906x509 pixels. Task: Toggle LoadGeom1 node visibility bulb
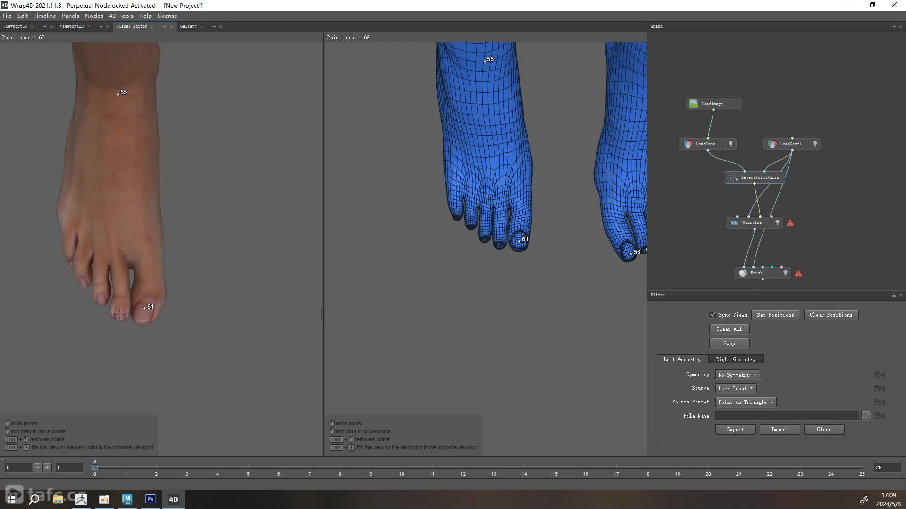point(815,144)
